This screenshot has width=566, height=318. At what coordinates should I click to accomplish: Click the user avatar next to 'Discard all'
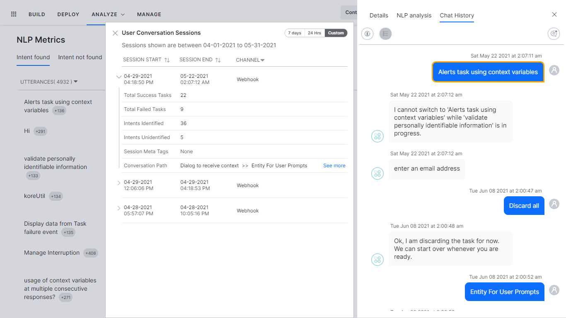coord(554,204)
